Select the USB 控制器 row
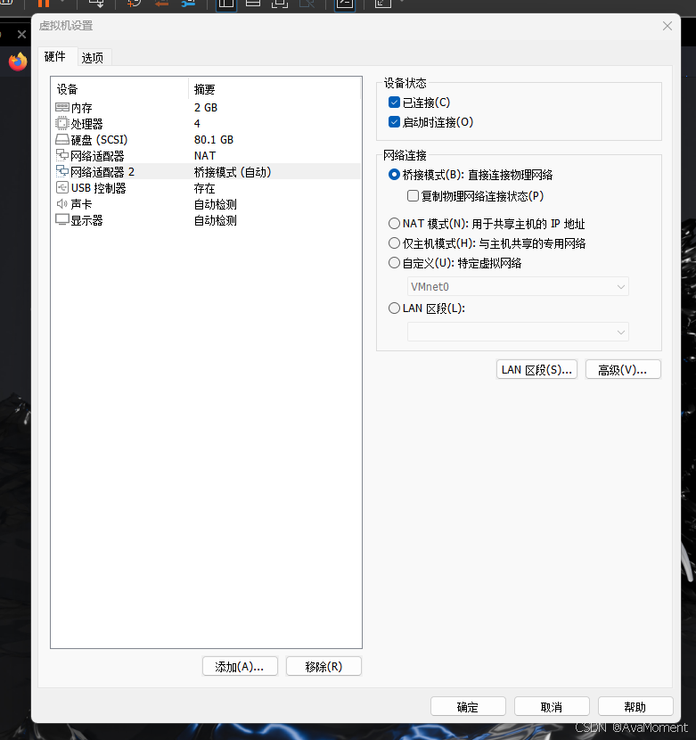 click(x=206, y=188)
